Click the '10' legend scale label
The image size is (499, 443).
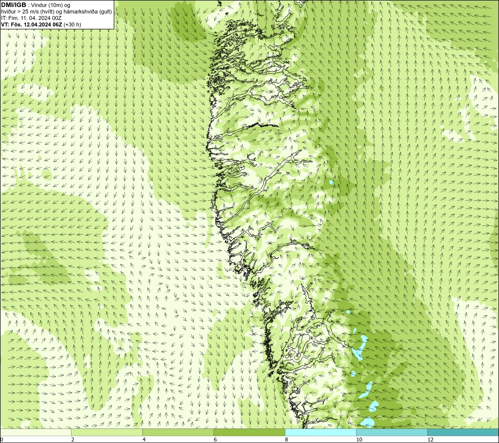click(x=359, y=440)
